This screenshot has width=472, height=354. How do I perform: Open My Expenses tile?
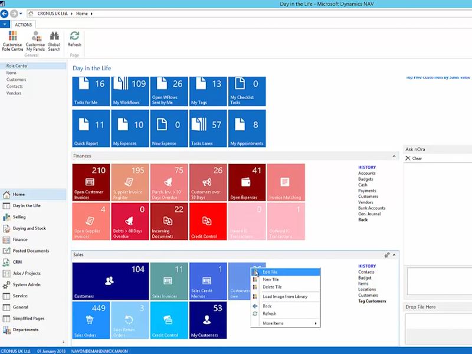(130, 128)
